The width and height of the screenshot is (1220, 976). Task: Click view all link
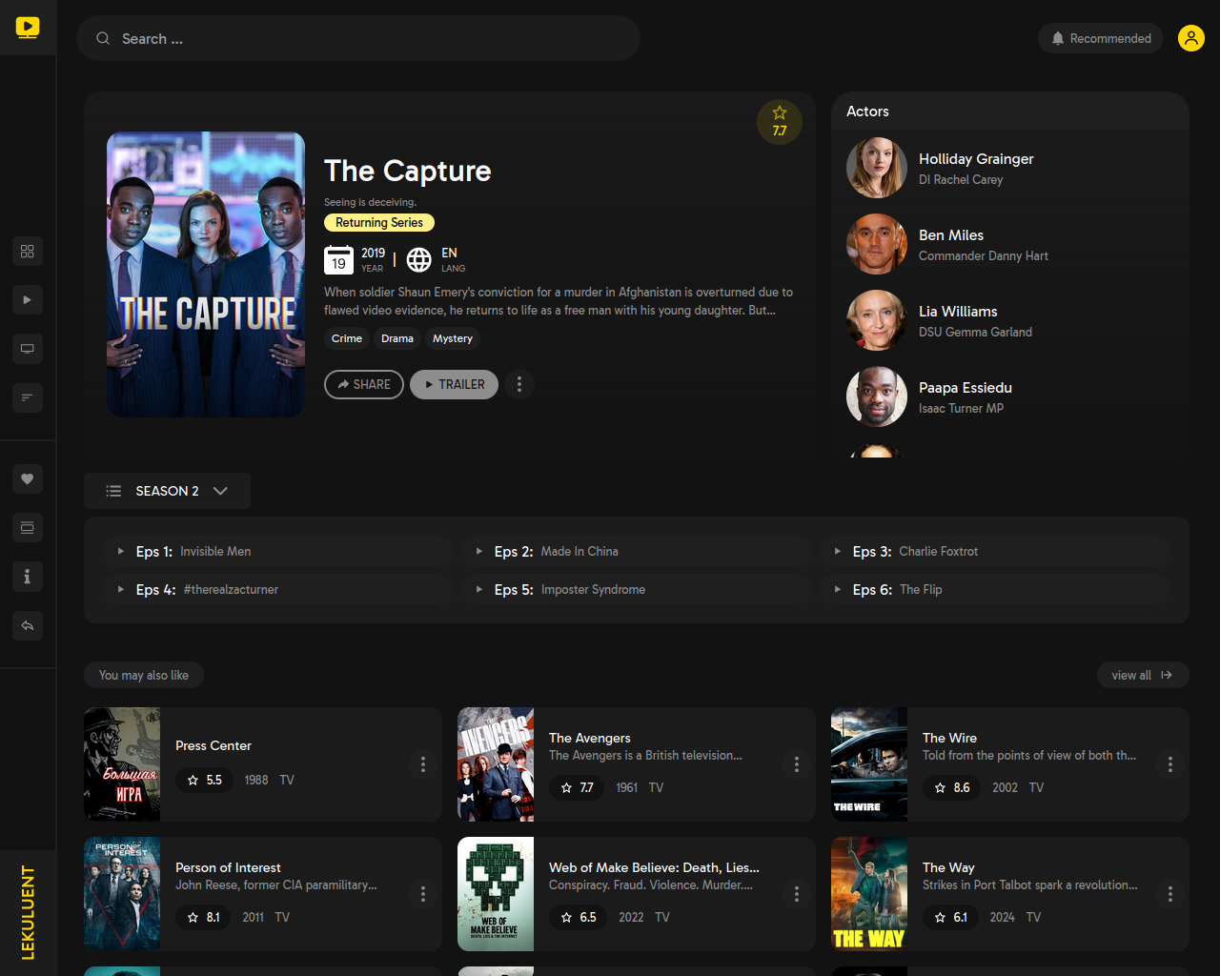[1143, 675]
